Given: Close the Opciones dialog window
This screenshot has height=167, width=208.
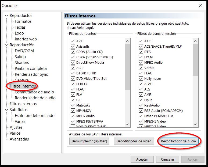Looking at the screenshot, I should [201, 5].
